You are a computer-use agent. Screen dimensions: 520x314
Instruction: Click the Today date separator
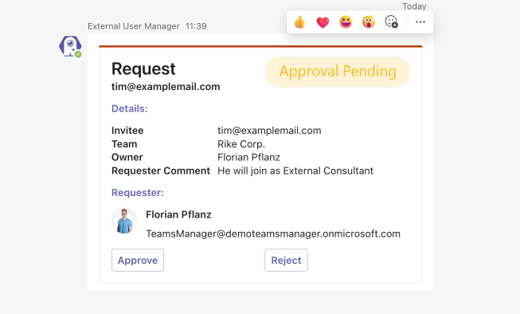pos(414,6)
